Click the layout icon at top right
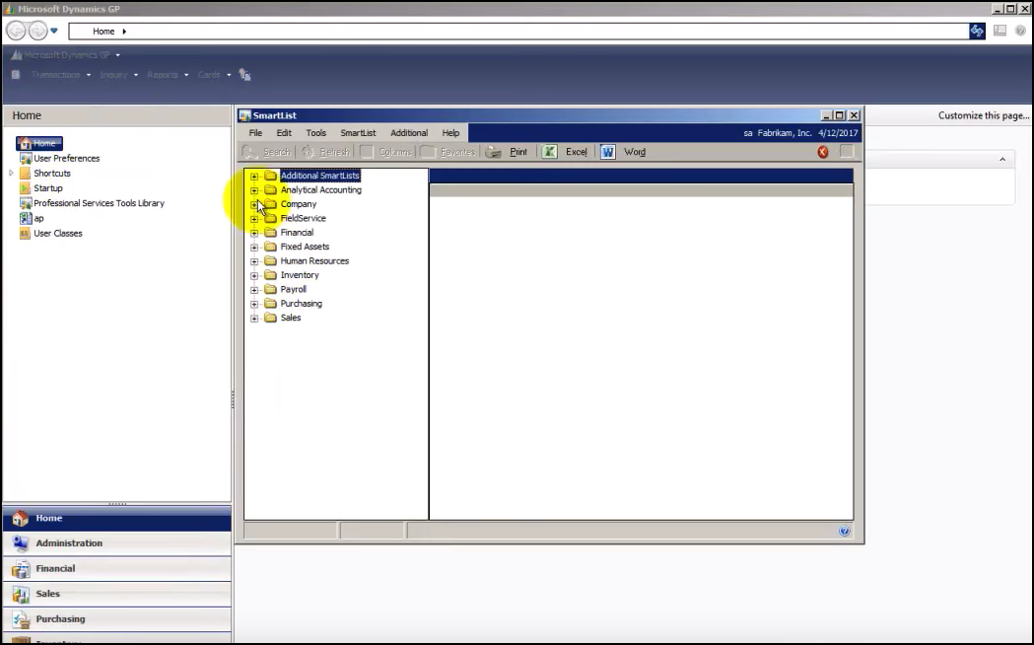The width and height of the screenshot is (1034, 645). pos(1000,31)
